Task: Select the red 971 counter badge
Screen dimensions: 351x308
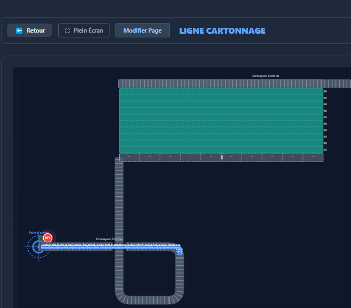Action: (48, 238)
